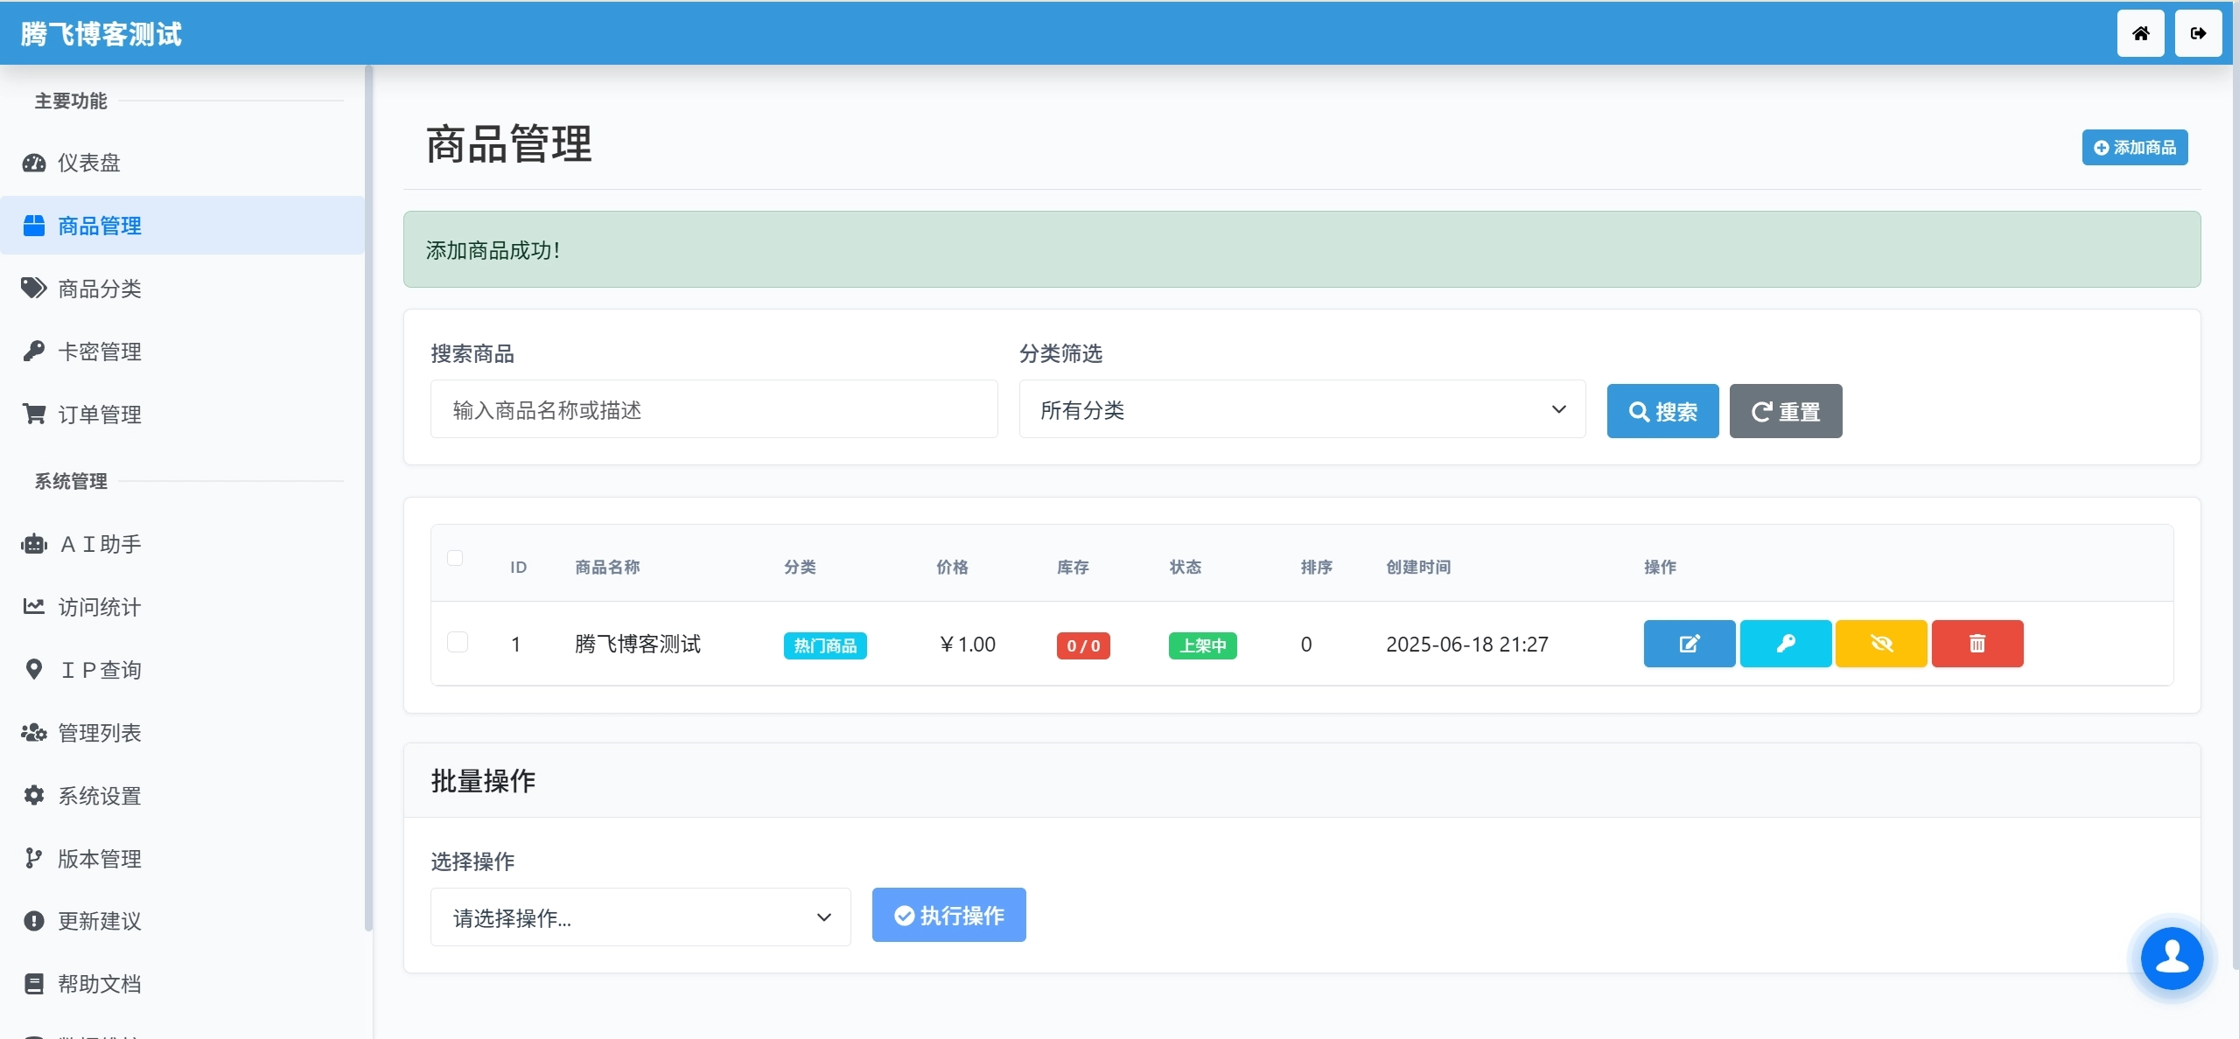Open card key management for product row
The width and height of the screenshot is (2239, 1039).
(x=1785, y=644)
